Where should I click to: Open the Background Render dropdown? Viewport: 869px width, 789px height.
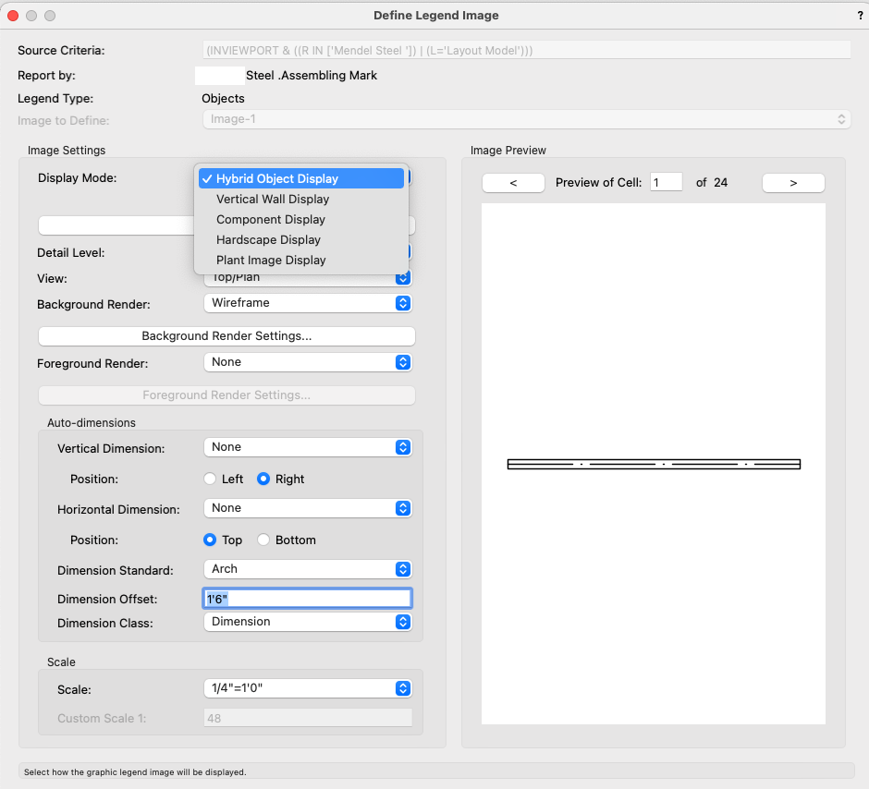(x=307, y=303)
